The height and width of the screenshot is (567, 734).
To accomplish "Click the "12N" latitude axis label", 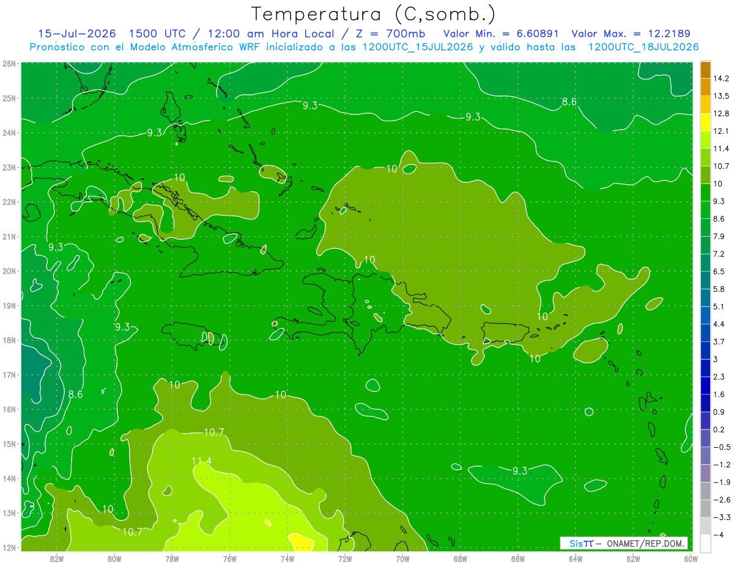I will tap(9, 547).
